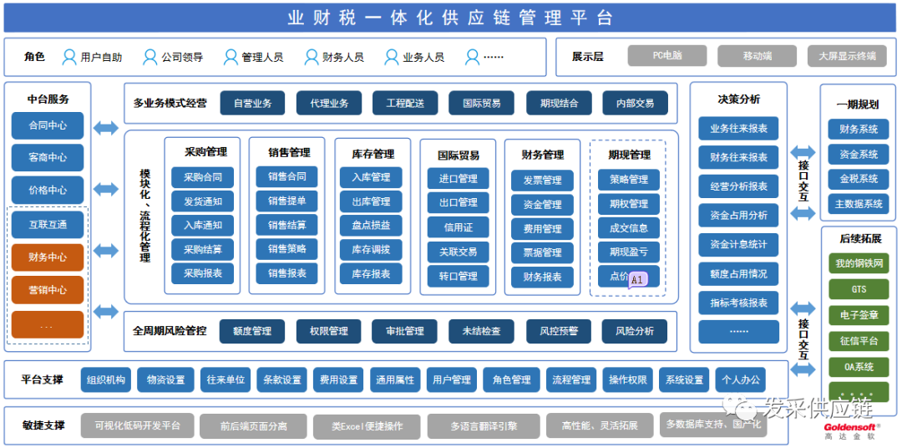
Task: Select 大屏显示终端 box
Action: click(x=847, y=56)
